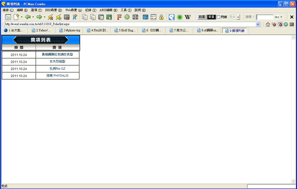Close the current page with the red X screen icon
This screenshot has height=189, width=297.
67,17
